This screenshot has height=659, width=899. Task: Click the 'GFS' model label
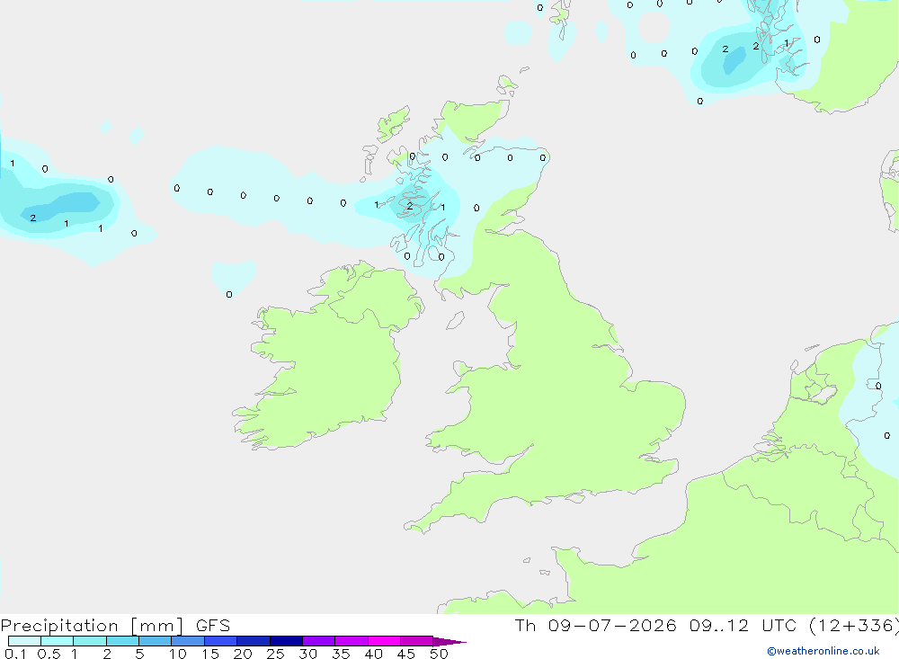click(x=213, y=626)
